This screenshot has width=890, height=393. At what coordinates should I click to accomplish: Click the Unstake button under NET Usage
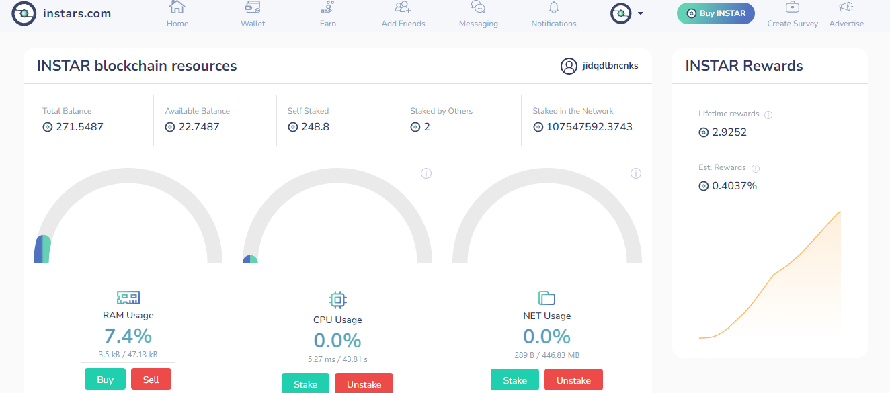pos(573,380)
